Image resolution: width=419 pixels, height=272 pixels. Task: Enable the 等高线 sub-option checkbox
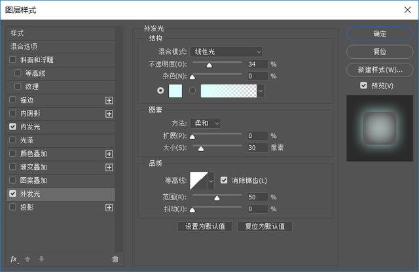click(18, 73)
